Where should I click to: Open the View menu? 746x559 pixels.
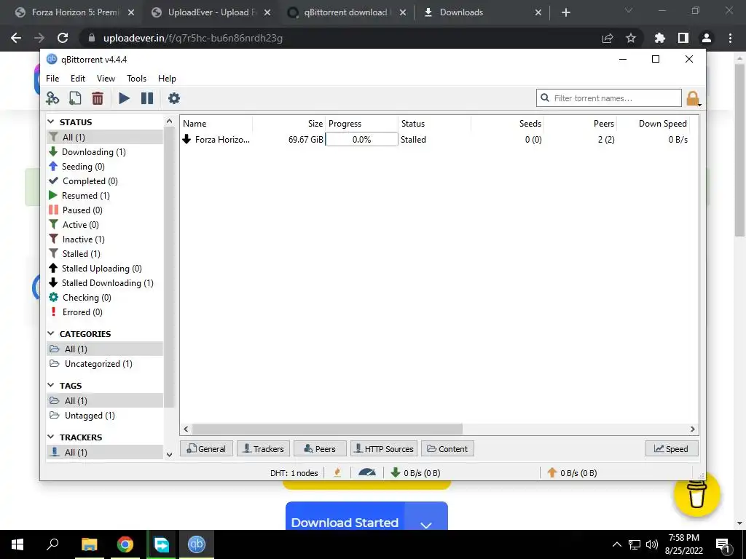click(x=106, y=79)
